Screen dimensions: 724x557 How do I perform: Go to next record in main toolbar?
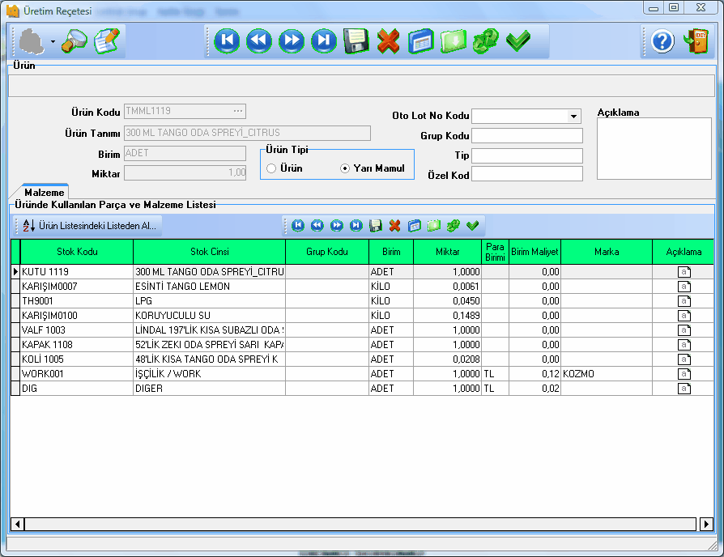292,40
